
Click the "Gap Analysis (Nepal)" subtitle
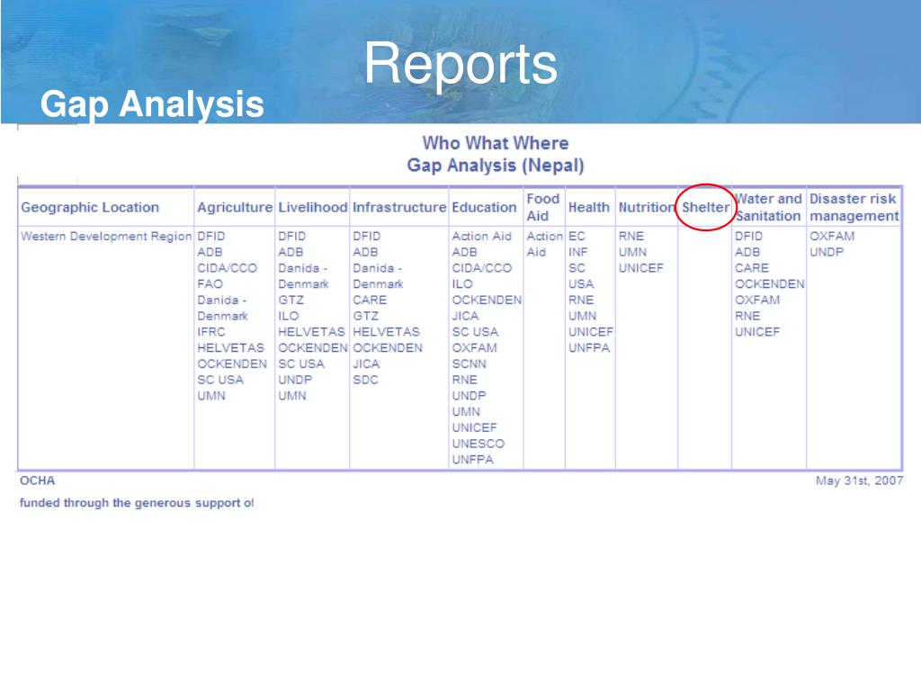(496, 166)
